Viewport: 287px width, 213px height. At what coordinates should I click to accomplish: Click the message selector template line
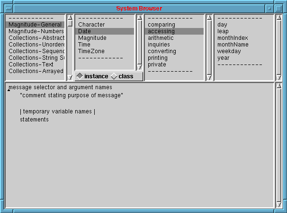pyautogui.click(x=61, y=87)
